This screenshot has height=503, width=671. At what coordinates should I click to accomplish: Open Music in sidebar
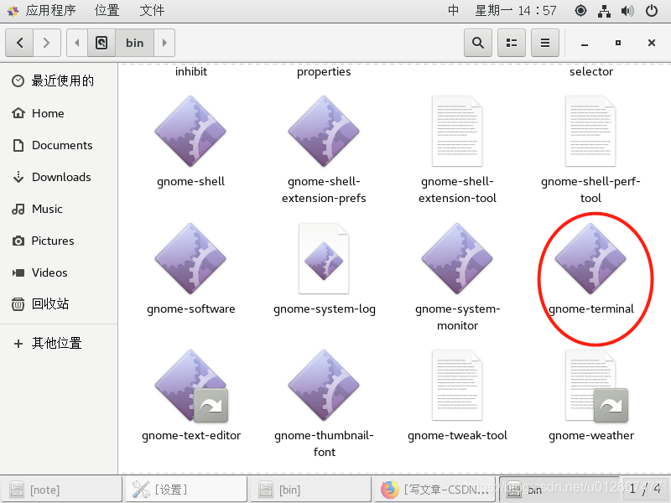click(59, 209)
